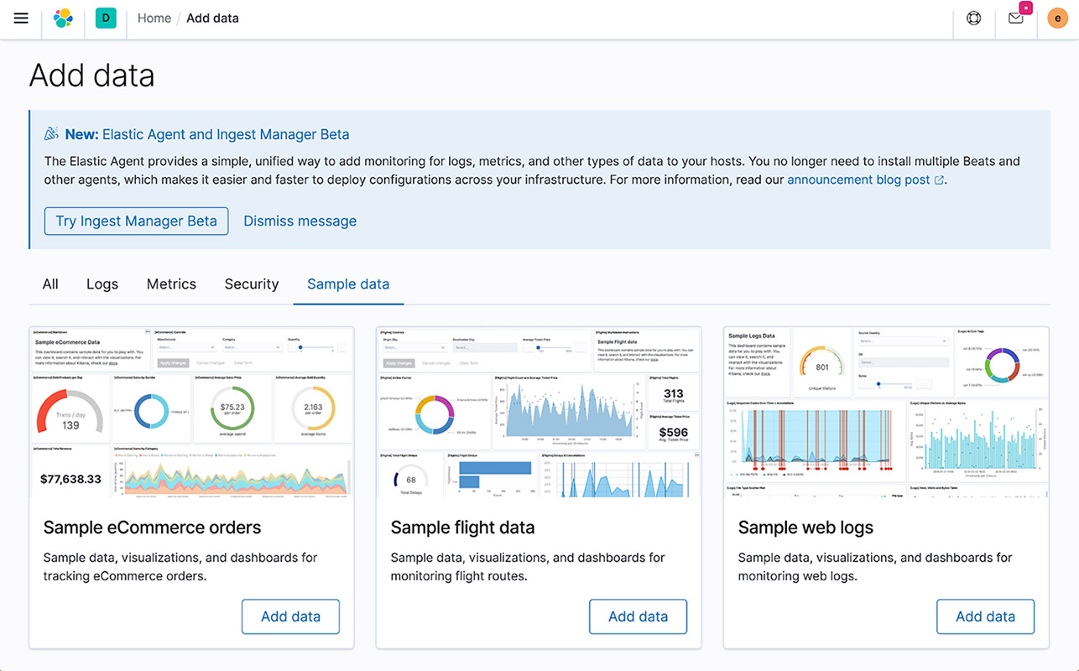This screenshot has height=671, width=1079.
Task: Click the flight data dashboard preview thumbnail
Action: click(x=539, y=412)
